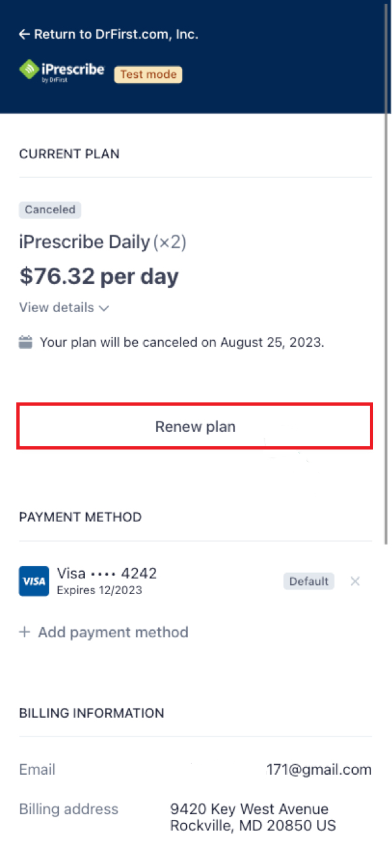392x848 pixels.
Task: Click the Test mode badge
Action: pos(148,75)
